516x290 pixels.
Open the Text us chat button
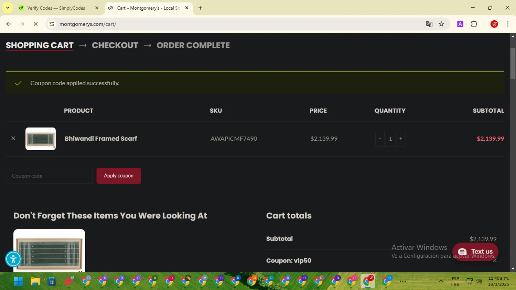pyautogui.click(x=475, y=252)
